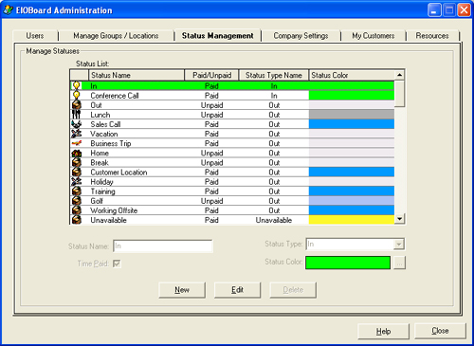
Task: Click the lightbulb icon beside Conference Call
Action: (76, 96)
